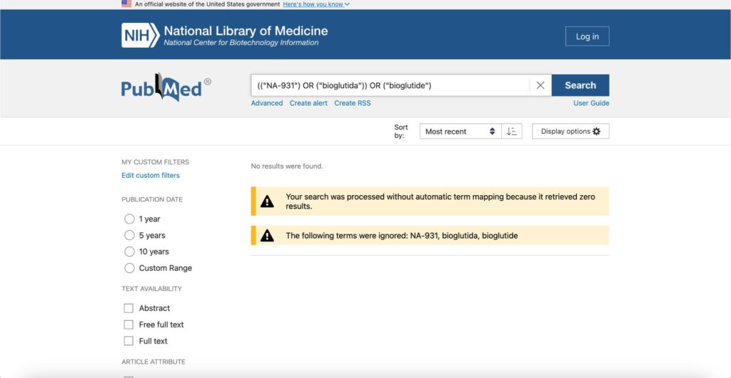
Task: Toggle sort order direction icon
Action: coord(512,131)
